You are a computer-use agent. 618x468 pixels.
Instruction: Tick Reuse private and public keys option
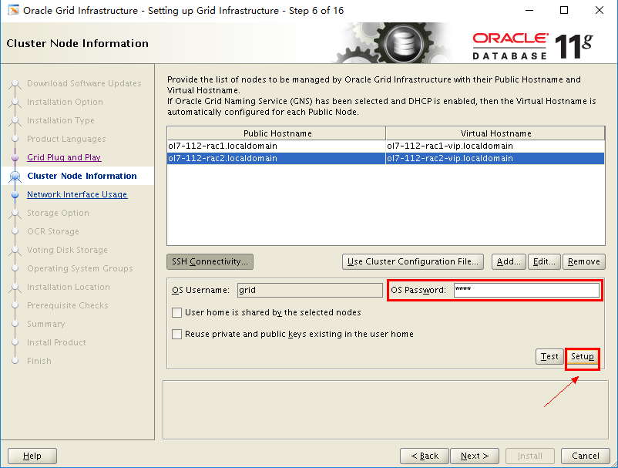pyautogui.click(x=177, y=335)
